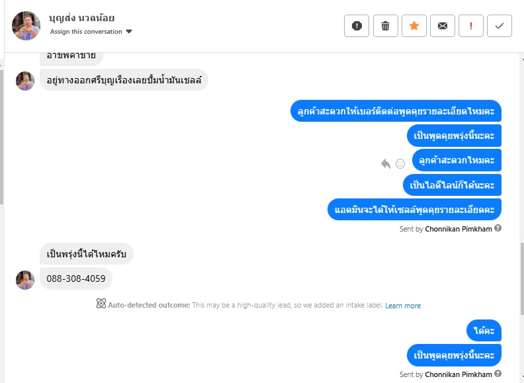The height and width of the screenshot is (383, 524).
Task: Click the help icon beside the first Chonnikan Pimkham
Action: click(498, 228)
